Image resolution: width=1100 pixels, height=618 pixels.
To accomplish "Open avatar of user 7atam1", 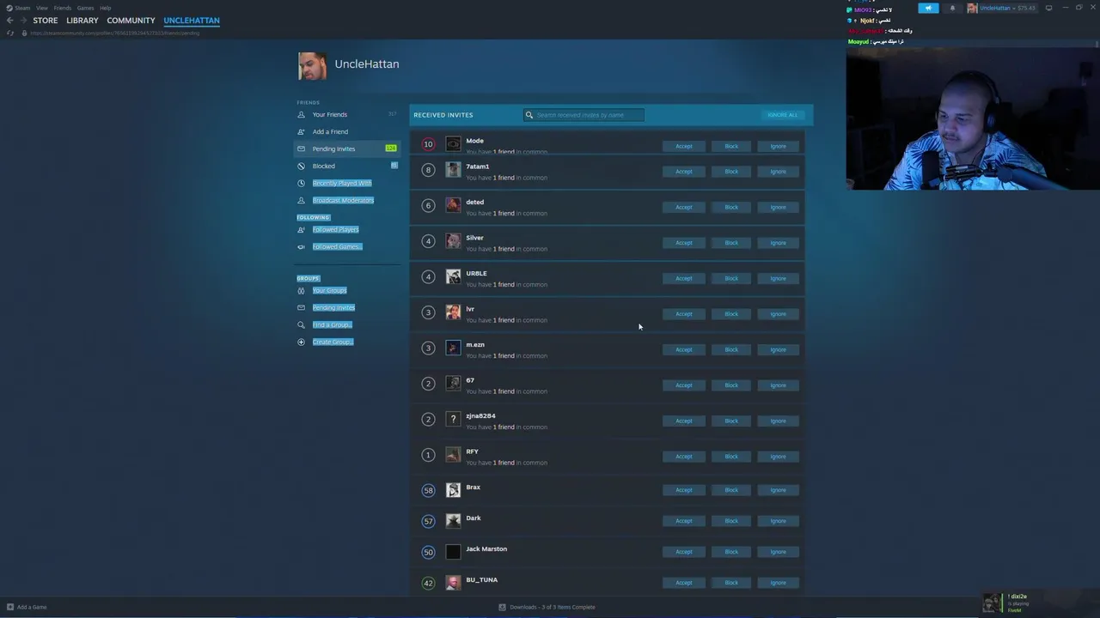I will [x=453, y=170].
